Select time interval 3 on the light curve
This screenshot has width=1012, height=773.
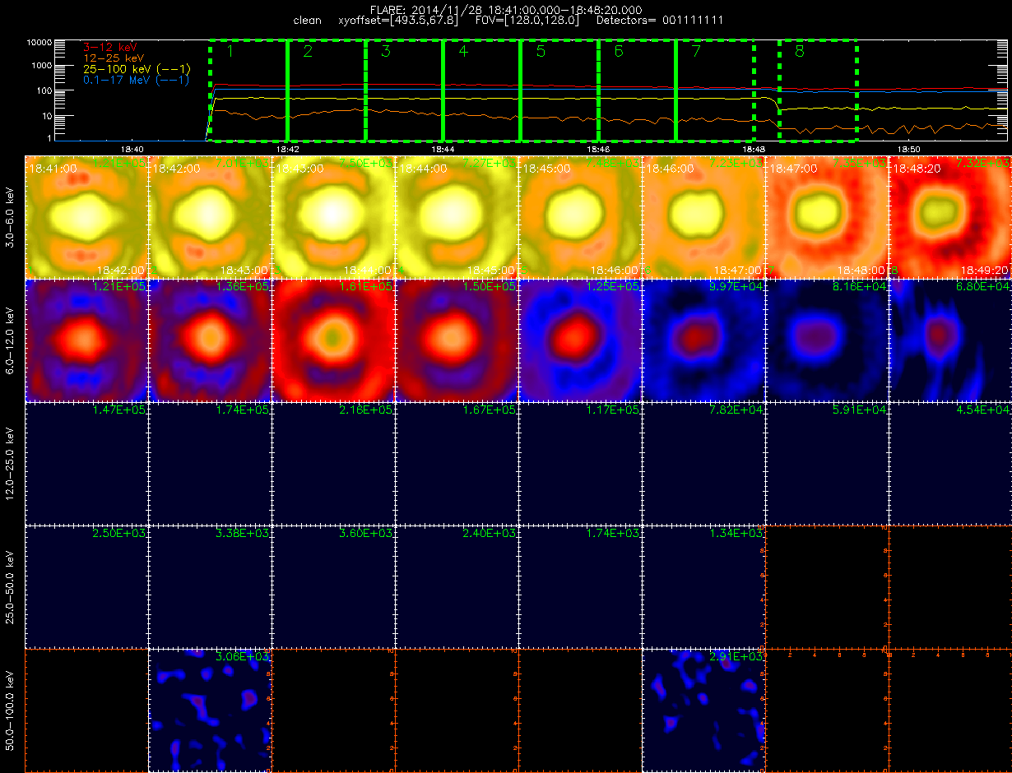[x=404, y=90]
